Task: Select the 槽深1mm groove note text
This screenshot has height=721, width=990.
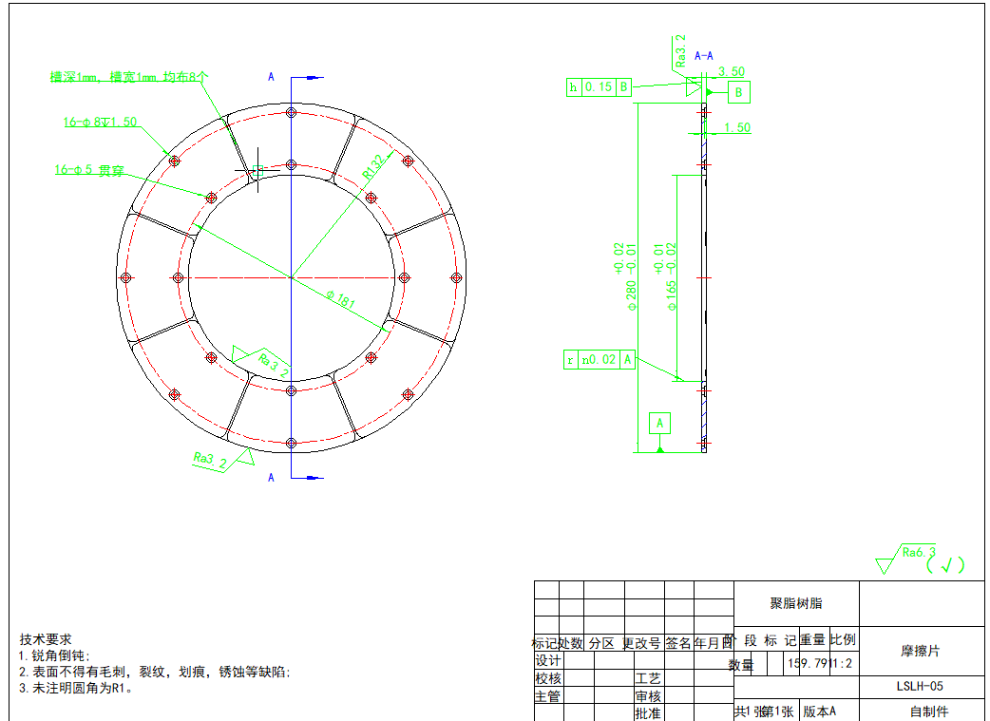Action: [129, 77]
